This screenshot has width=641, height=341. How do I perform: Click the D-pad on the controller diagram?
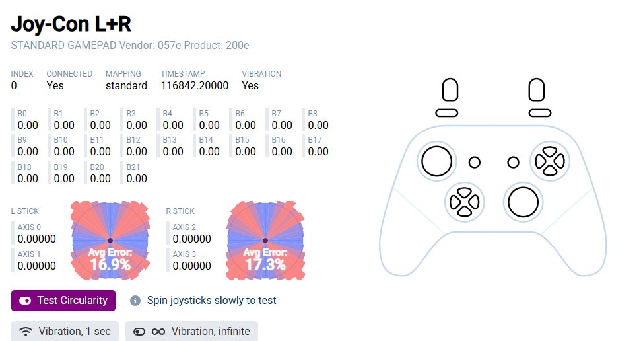pyautogui.click(x=464, y=201)
